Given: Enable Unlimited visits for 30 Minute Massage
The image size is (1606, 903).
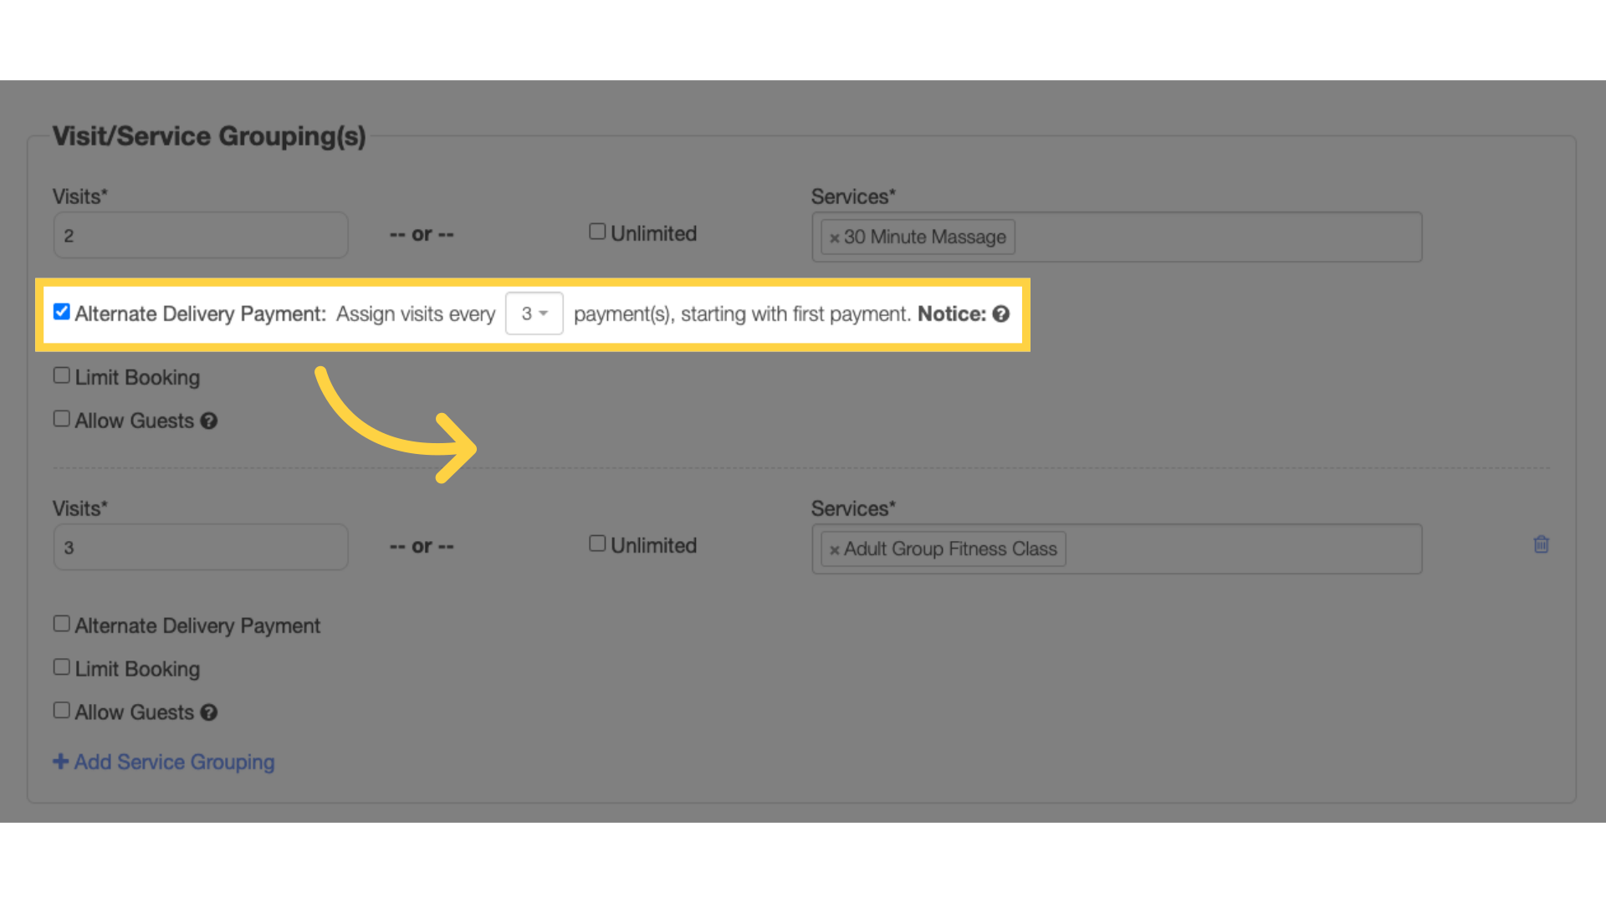Looking at the screenshot, I should point(597,232).
